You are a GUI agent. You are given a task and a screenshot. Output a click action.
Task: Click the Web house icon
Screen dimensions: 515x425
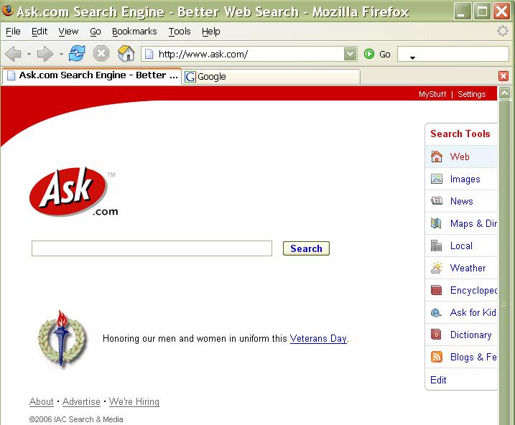pos(437,157)
